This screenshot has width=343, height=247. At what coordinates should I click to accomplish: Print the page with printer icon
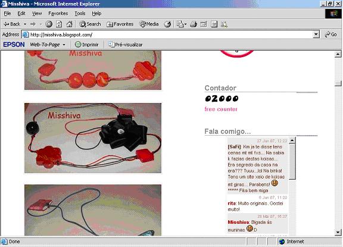pos(193,24)
